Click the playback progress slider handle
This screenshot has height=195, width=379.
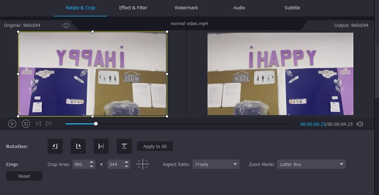coord(96,124)
